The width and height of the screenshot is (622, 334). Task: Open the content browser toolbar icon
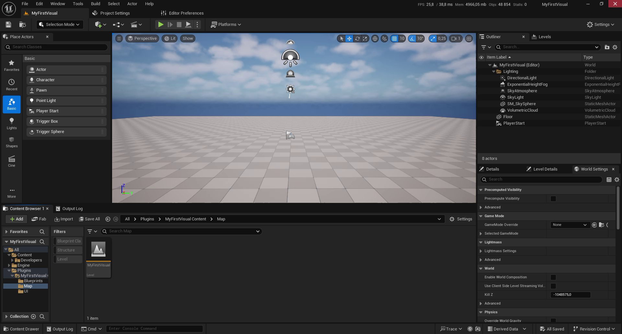22,25
